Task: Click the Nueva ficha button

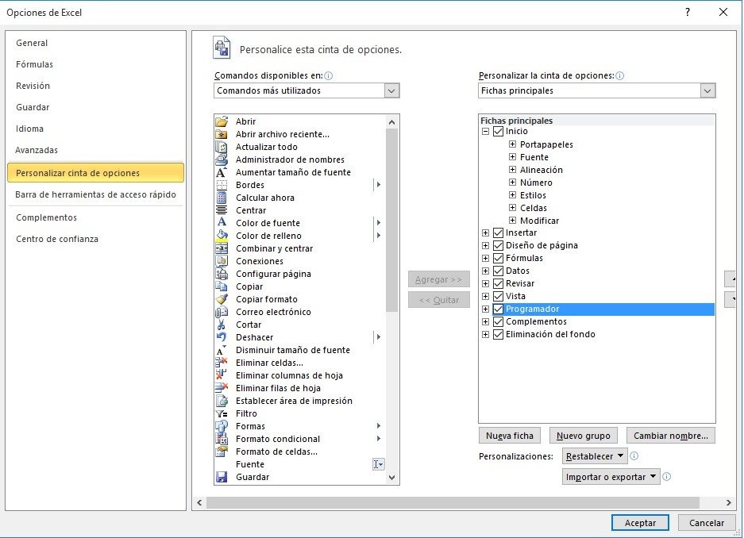Action: click(x=510, y=436)
